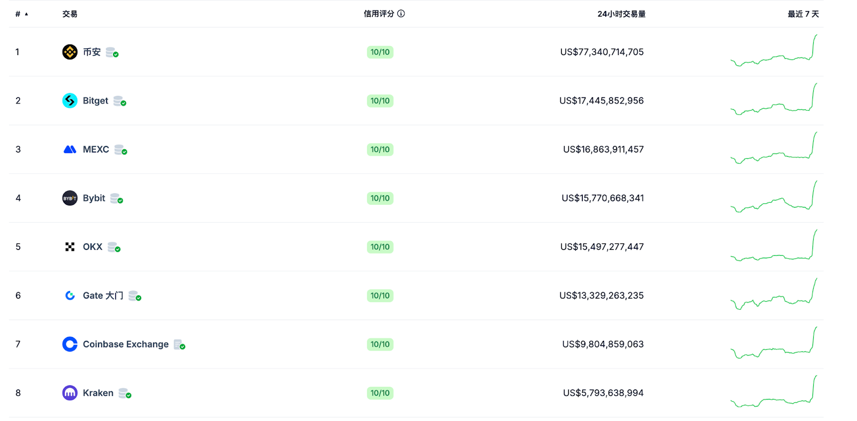Click the Coinbase Exchange logo icon
857x421 pixels.
coord(70,344)
